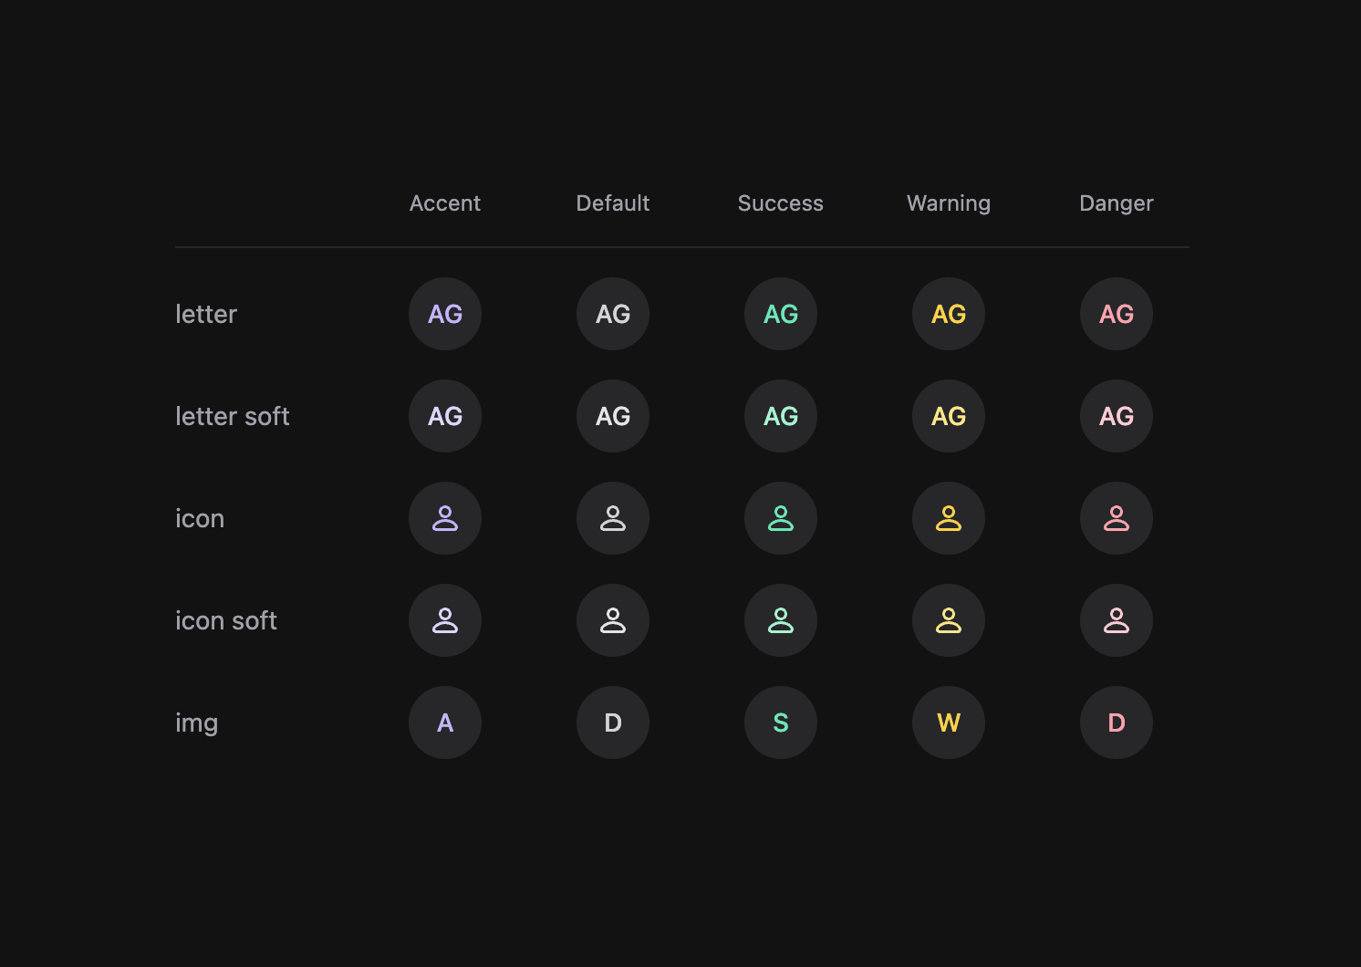The image size is (1361, 967).
Task: Click the green S avatar in img row
Action: [781, 723]
